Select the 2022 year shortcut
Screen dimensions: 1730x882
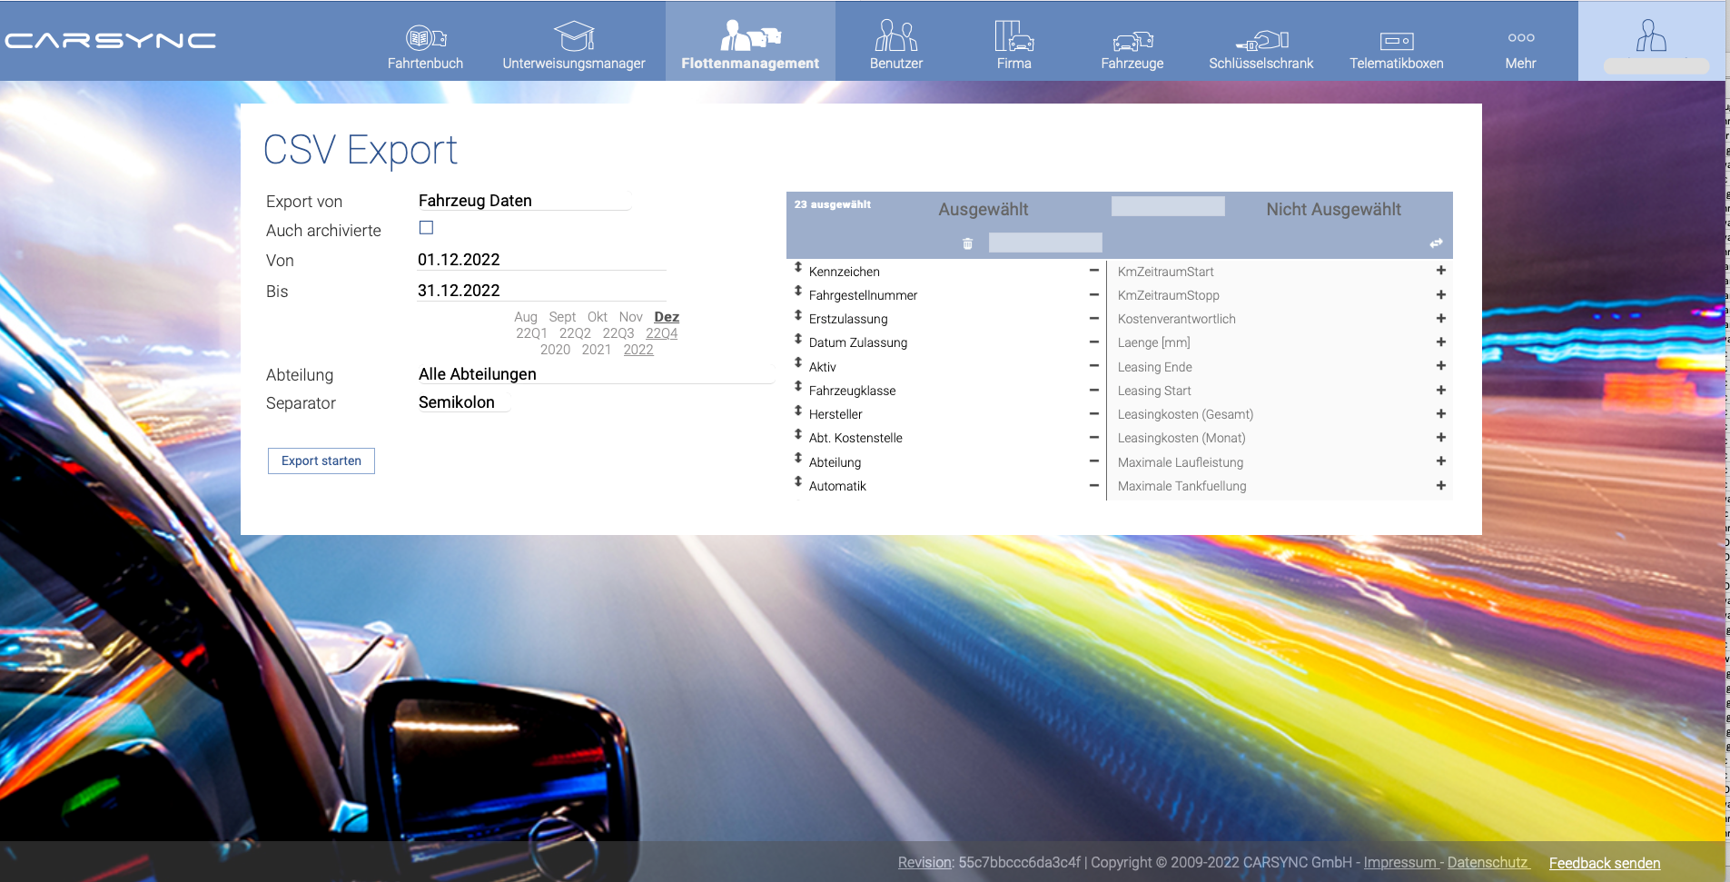638,350
